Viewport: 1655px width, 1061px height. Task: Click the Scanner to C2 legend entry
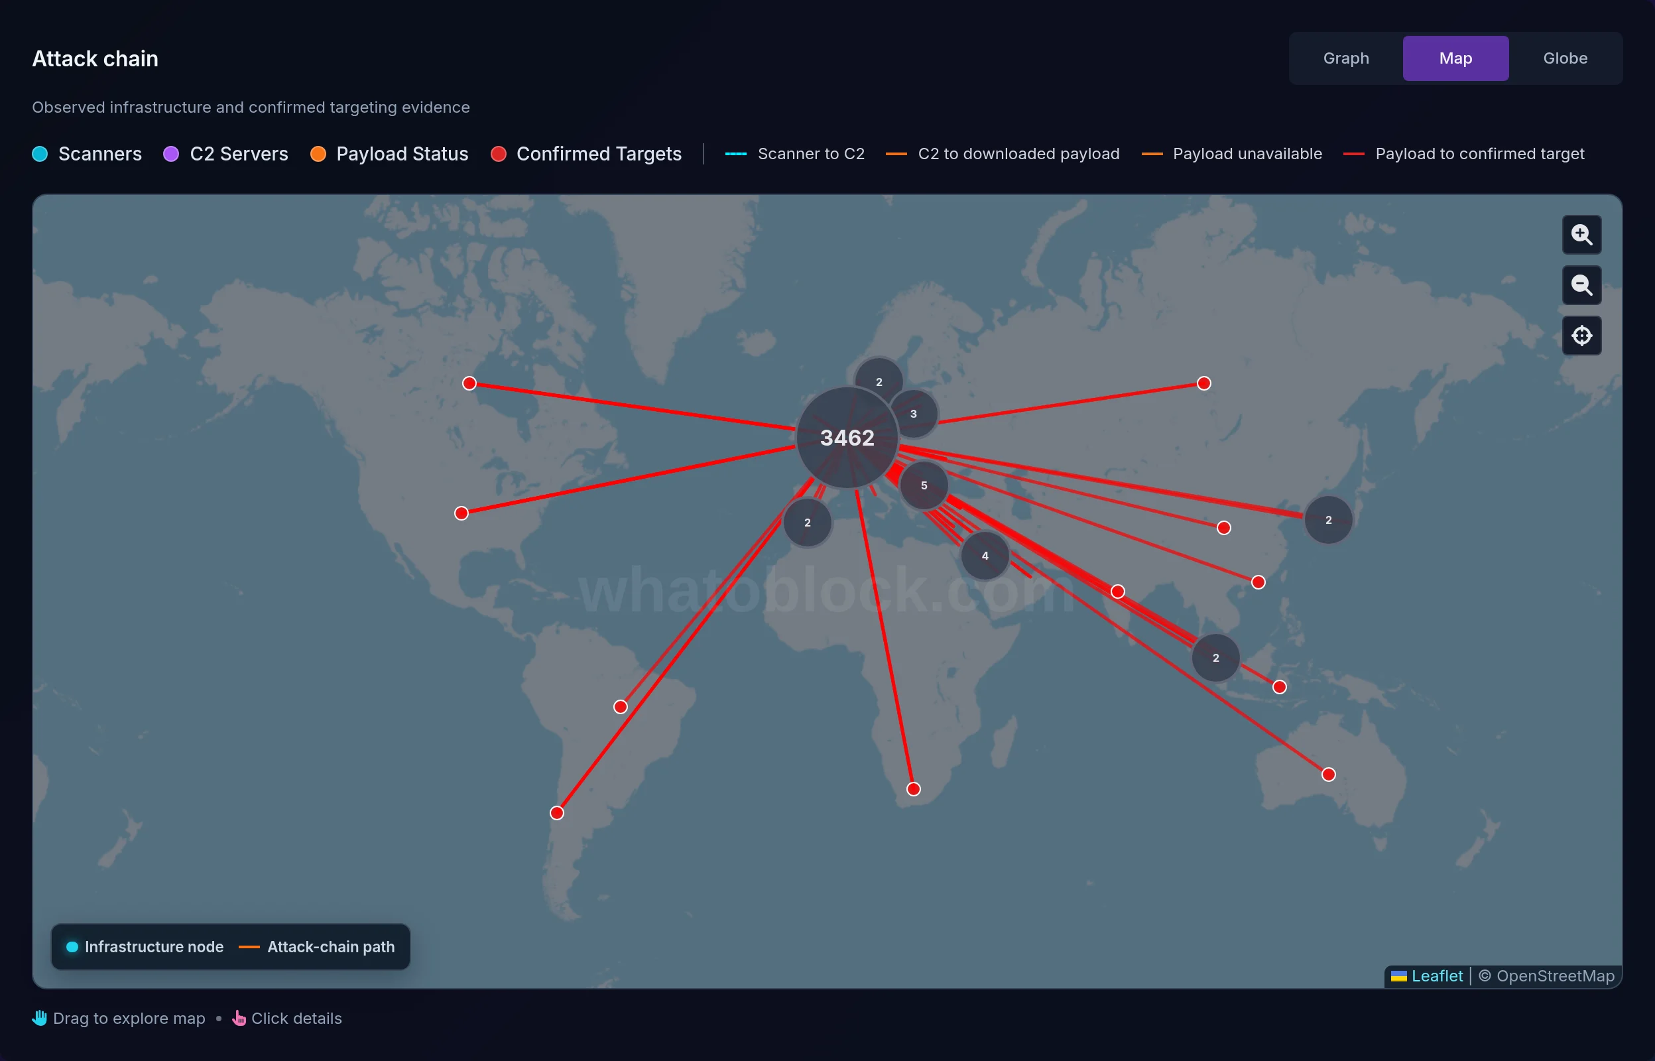pos(795,154)
